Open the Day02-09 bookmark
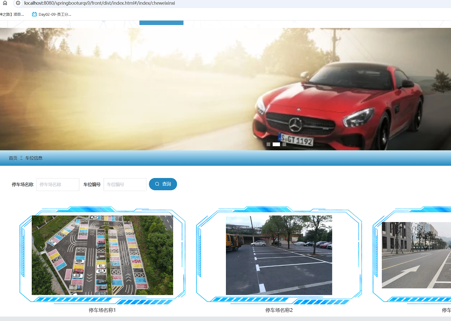Image resolution: width=451 pixels, height=321 pixels. (52, 14)
